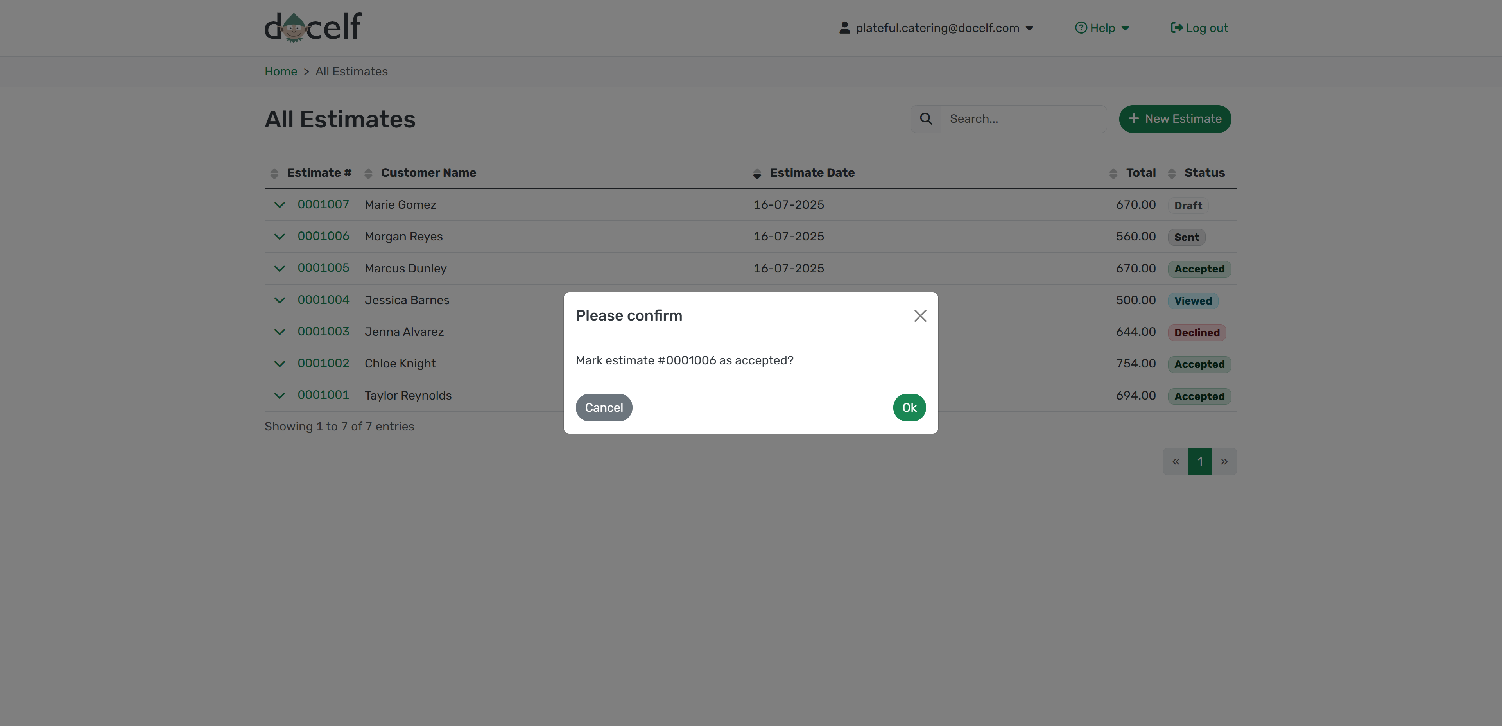The image size is (1502, 726).
Task: Click customer name Jessica Barnes
Action: click(407, 300)
